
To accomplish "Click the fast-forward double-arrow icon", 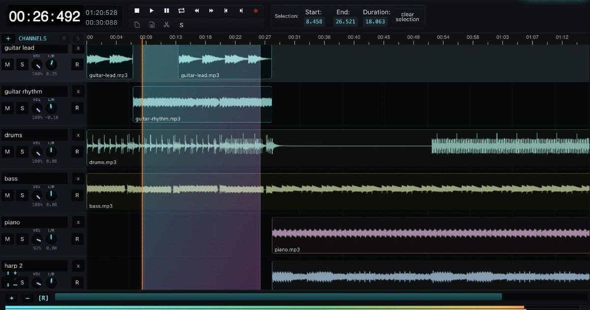I will 211,10.
